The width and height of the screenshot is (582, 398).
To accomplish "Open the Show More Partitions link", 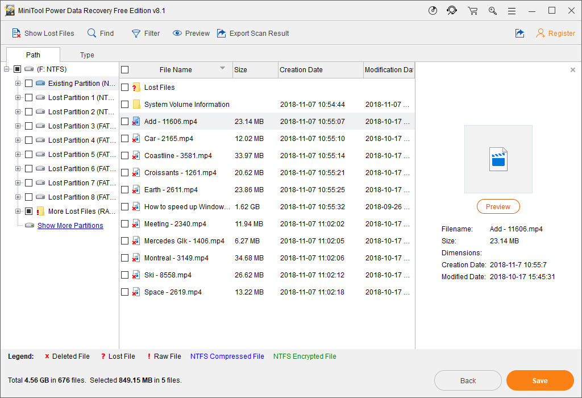I will (70, 225).
